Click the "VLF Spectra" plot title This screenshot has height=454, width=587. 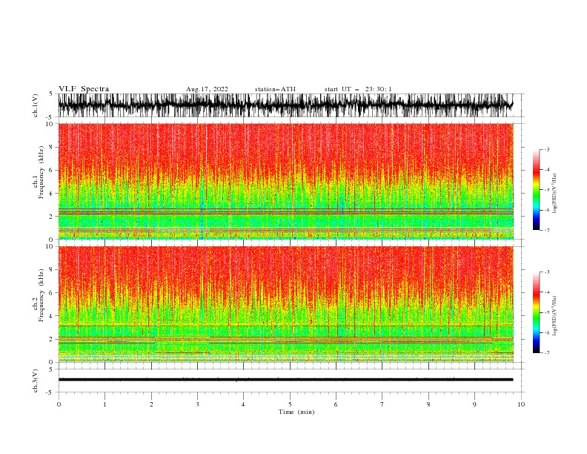coord(84,89)
